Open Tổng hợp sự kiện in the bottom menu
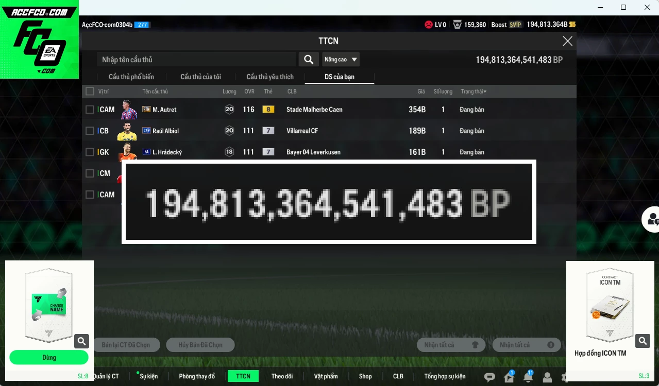Viewport: 659px width, 386px height. tap(445, 376)
